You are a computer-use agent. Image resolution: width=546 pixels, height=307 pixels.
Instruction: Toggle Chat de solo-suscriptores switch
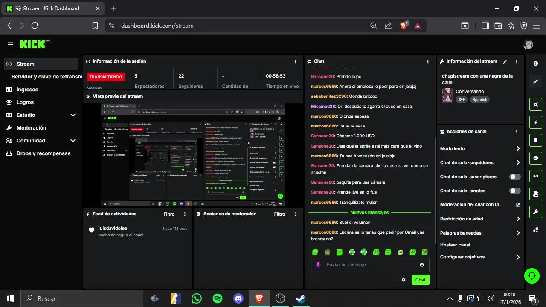click(x=515, y=177)
